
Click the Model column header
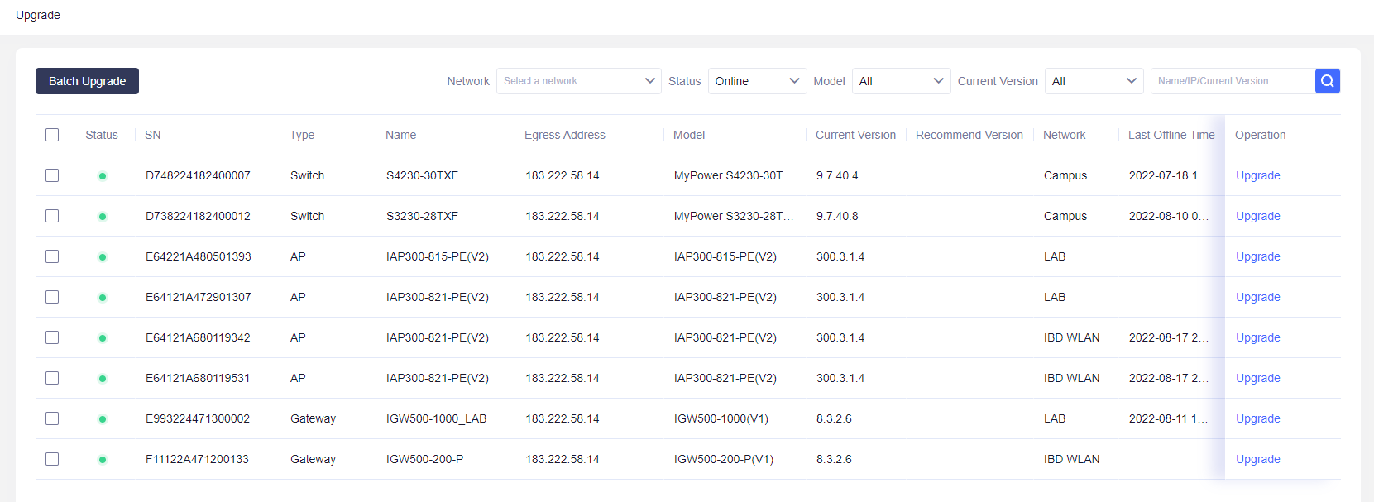[x=689, y=135]
